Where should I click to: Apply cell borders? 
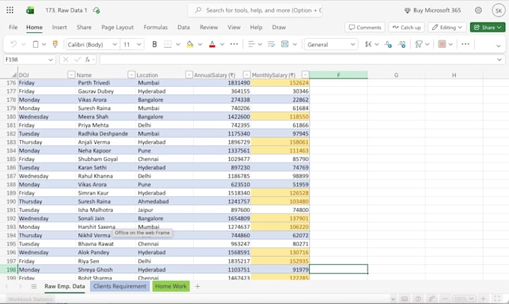click(168, 44)
